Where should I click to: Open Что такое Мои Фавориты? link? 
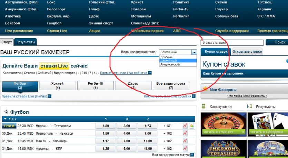pos(247,96)
